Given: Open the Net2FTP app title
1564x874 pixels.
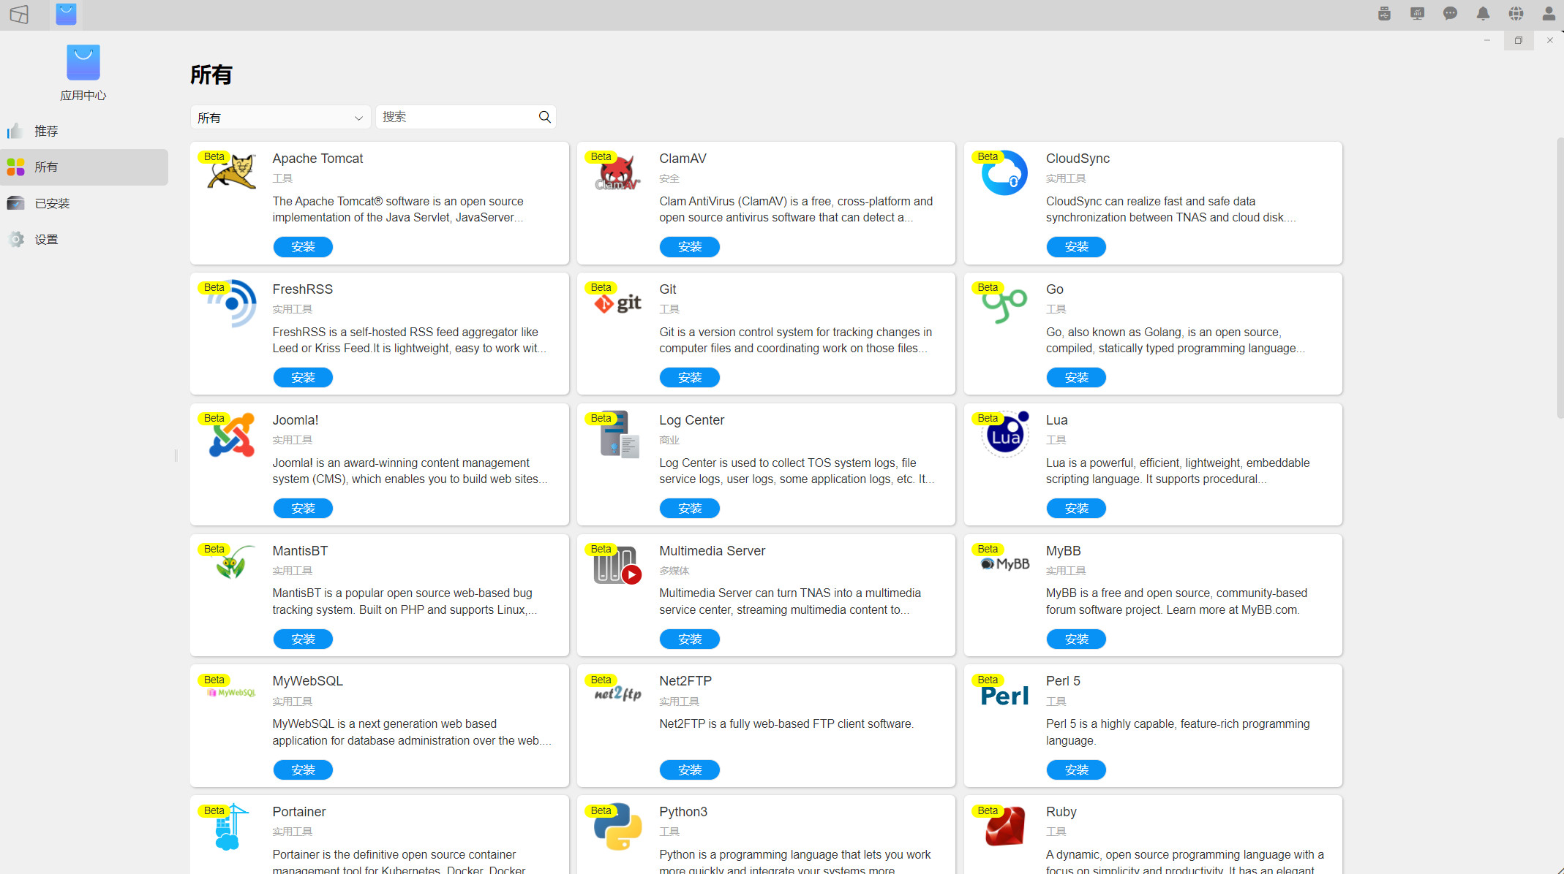Looking at the screenshot, I should [x=685, y=681].
